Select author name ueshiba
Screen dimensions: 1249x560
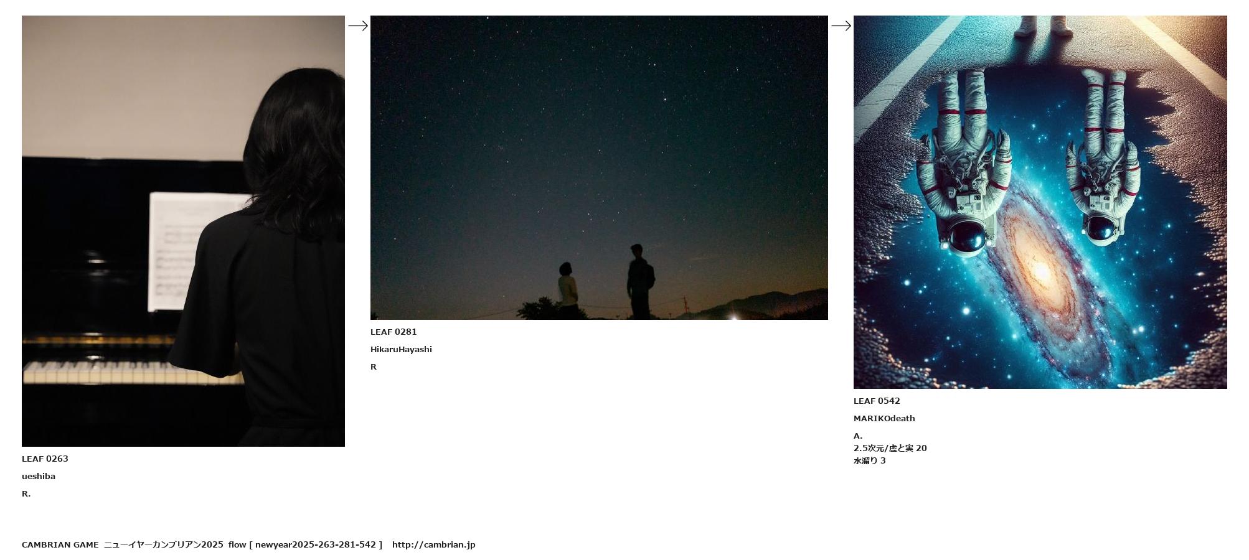point(39,476)
